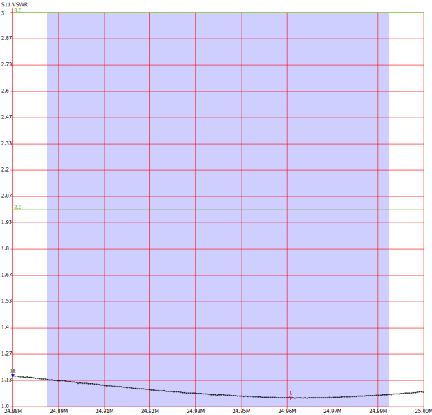Click the 1.93 y-axis value

point(7,222)
